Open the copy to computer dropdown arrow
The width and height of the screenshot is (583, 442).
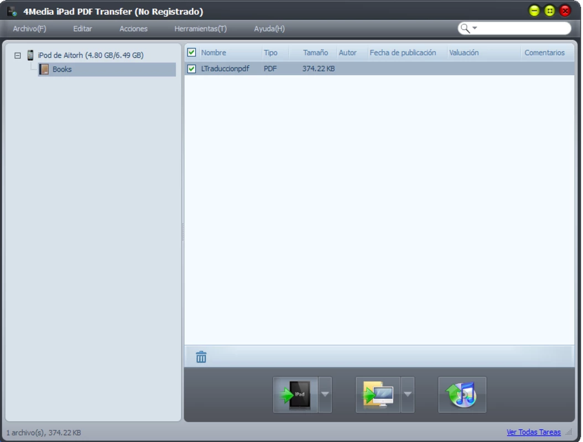click(x=408, y=394)
